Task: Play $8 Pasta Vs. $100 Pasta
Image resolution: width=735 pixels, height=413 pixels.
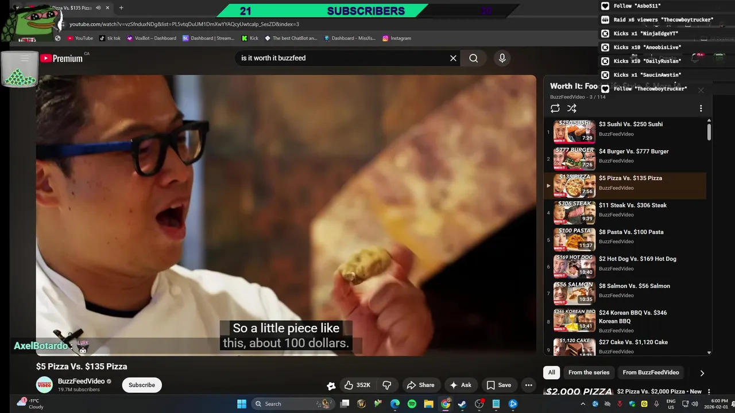Action: tap(626, 240)
